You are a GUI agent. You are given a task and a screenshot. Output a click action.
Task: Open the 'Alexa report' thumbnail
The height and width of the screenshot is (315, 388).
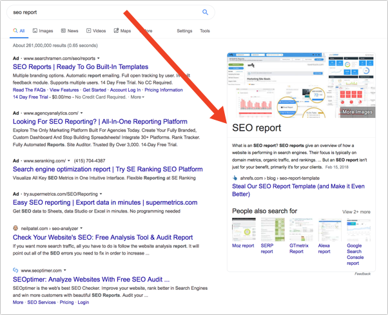click(x=330, y=229)
